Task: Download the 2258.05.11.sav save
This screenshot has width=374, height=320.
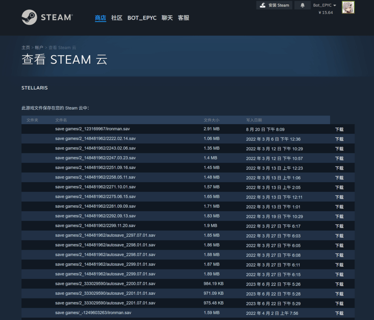Action: pyautogui.click(x=339, y=178)
